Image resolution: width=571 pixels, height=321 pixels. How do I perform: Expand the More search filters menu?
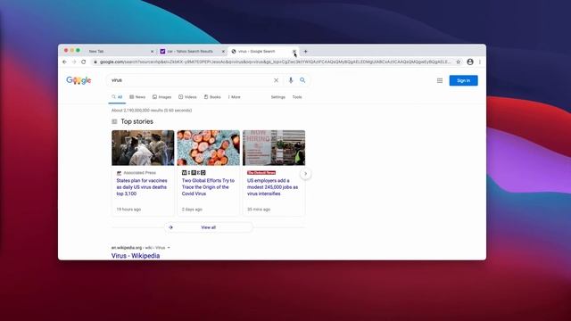[x=234, y=97]
